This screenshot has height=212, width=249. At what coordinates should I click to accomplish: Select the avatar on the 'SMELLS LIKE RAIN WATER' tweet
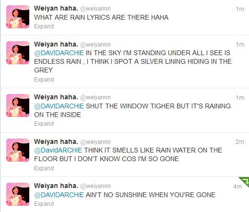[18, 150]
